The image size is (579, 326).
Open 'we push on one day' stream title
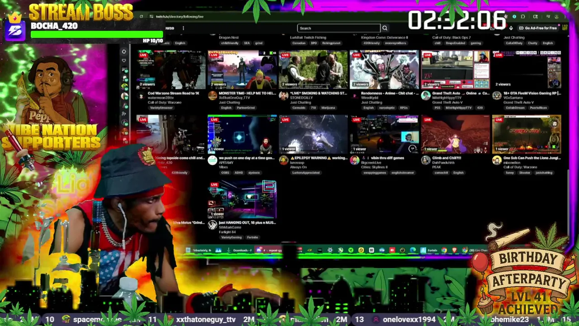[x=247, y=158]
